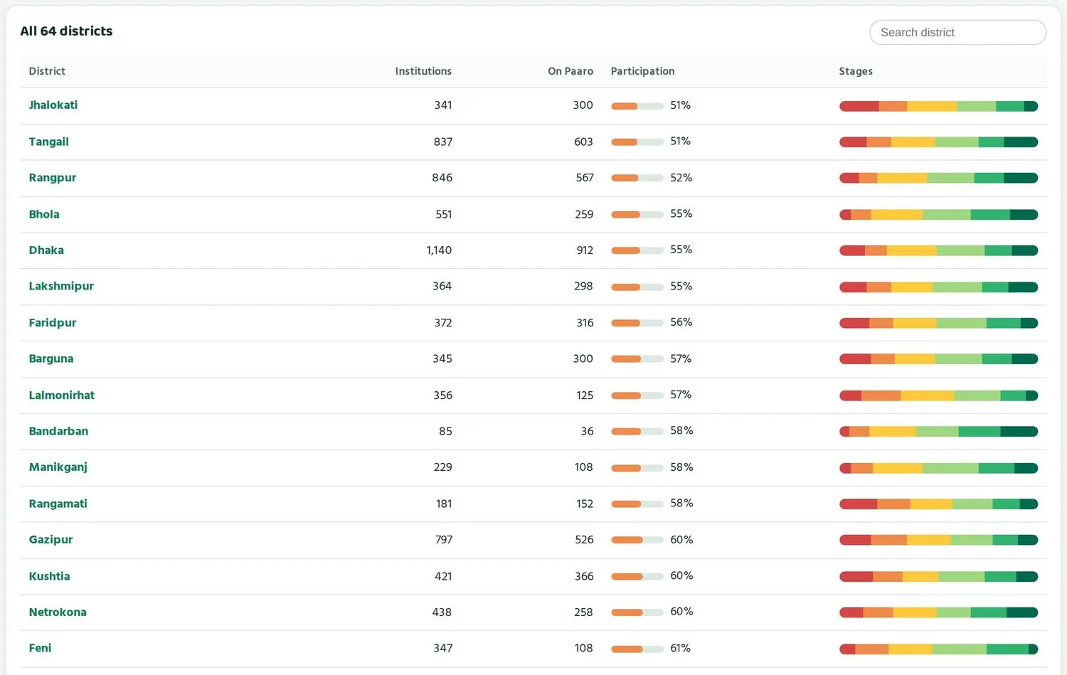Open the Bhola district link
The width and height of the screenshot is (1067, 675).
click(44, 214)
